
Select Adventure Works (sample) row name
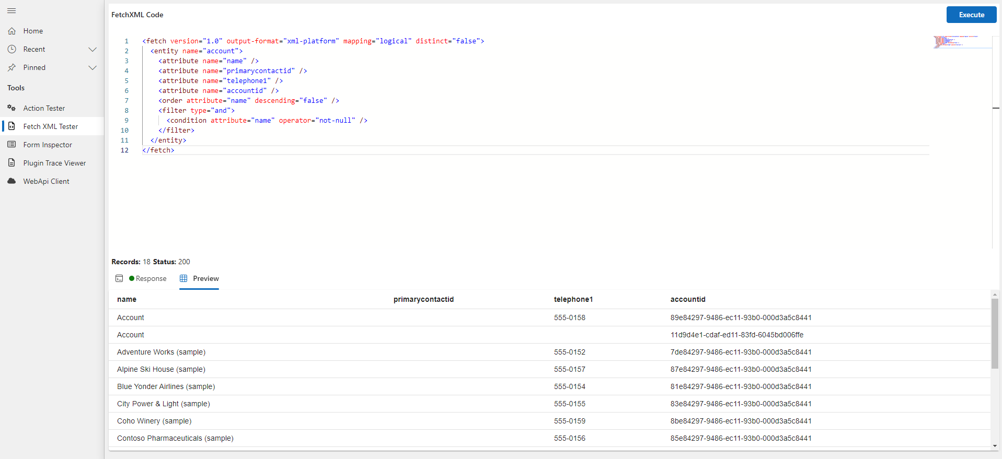coord(161,352)
